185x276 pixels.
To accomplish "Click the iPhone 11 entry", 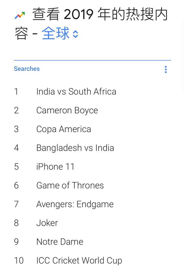I will pyautogui.click(x=55, y=167).
